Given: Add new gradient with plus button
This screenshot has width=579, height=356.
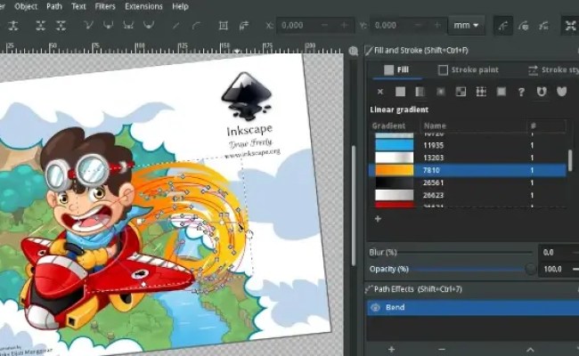Looking at the screenshot, I should [378, 219].
